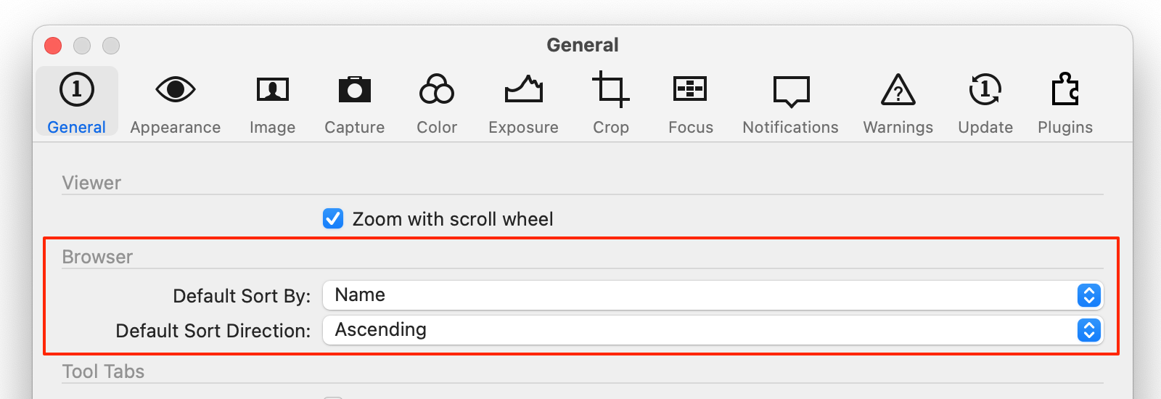Open the Appearance preferences eye icon
Screen dimensions: 1161x399
coord(175,90)
